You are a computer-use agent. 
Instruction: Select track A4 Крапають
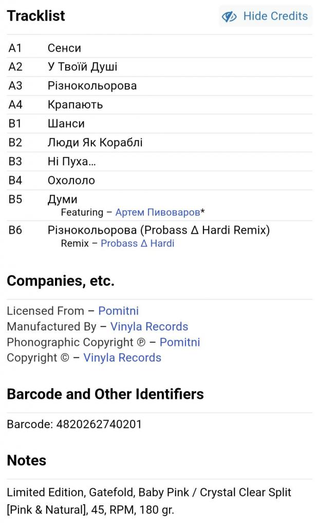click(75, 104)
